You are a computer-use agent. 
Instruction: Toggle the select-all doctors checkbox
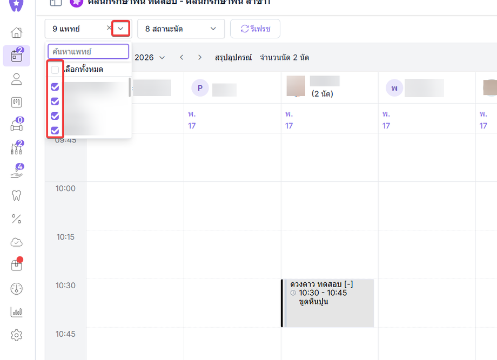pyautogui.click(x=55, y=70)
